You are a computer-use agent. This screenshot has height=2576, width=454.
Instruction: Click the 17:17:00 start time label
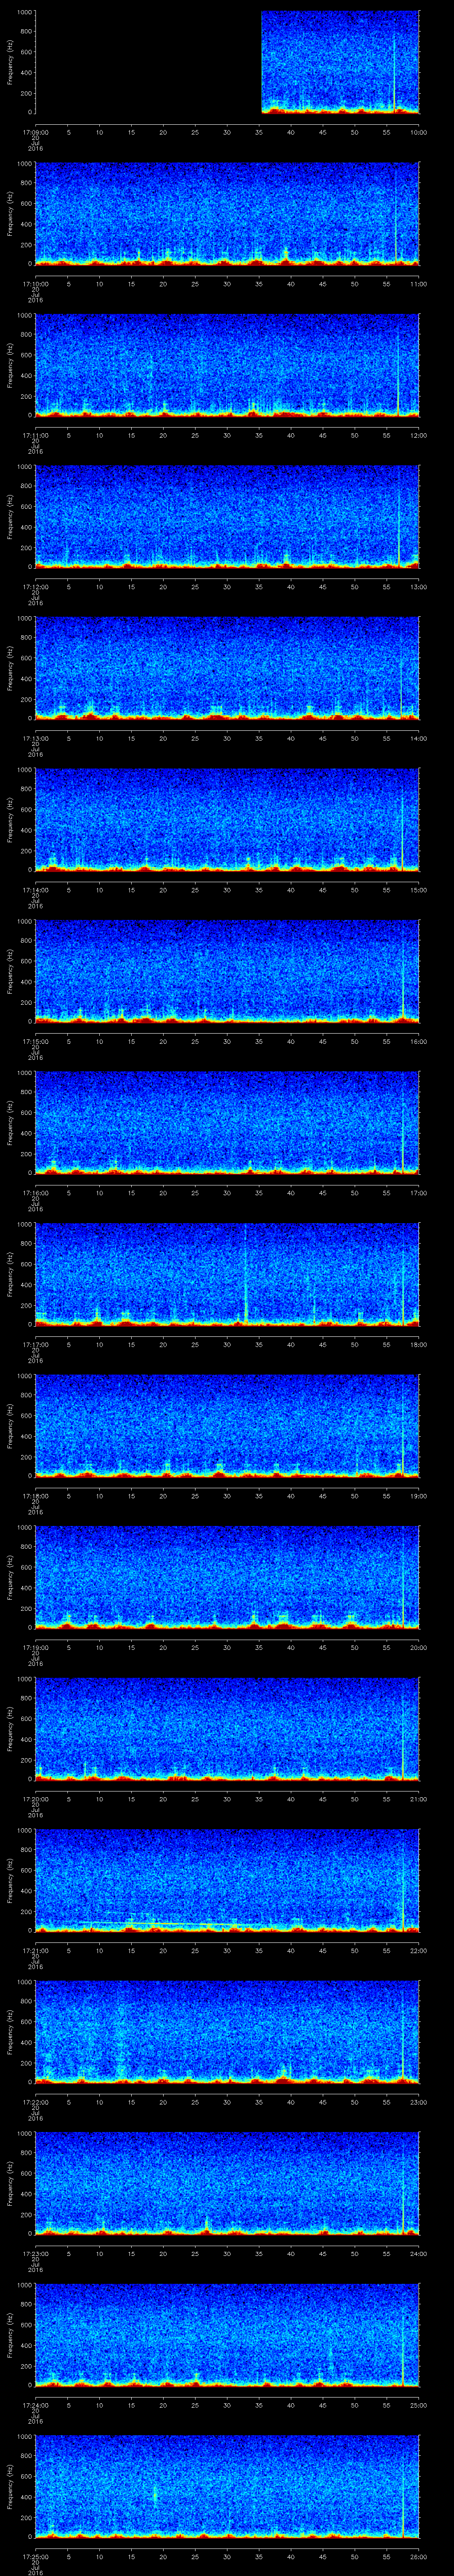coord(35,1344)
